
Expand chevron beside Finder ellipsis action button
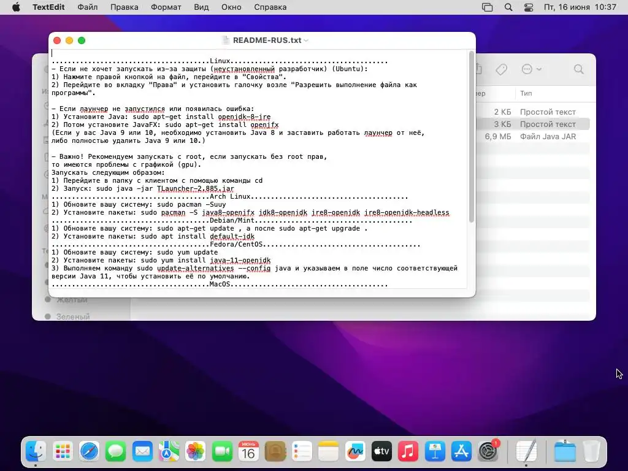(539, 69)
